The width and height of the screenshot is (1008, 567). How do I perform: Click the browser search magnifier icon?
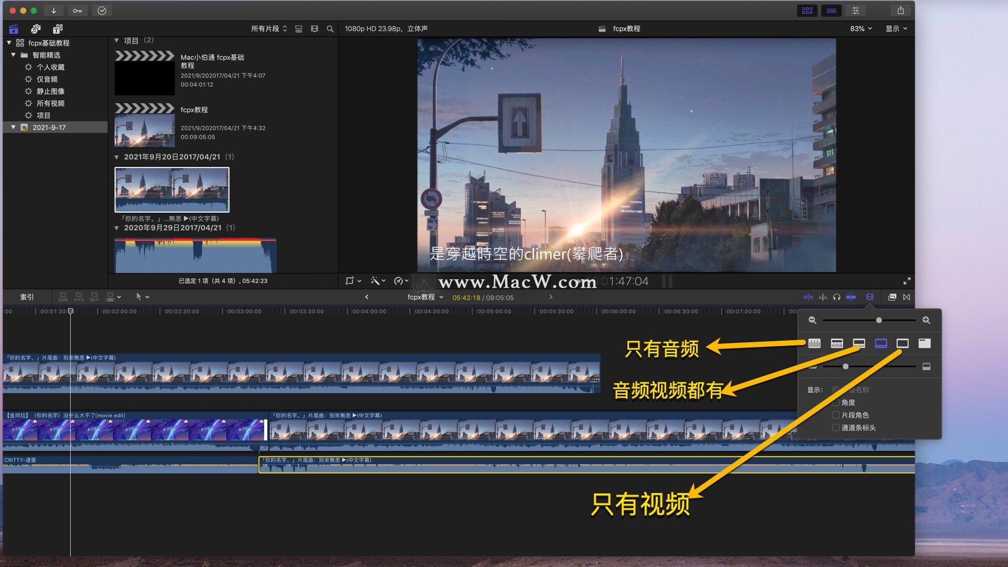coord(330,29)
